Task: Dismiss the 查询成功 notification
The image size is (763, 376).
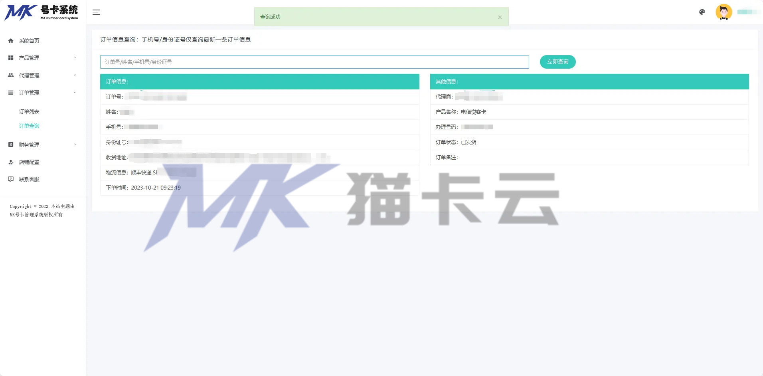Action: click(x=500, y=17)
